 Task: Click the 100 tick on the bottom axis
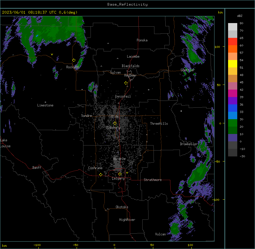(x=190, y=245)
